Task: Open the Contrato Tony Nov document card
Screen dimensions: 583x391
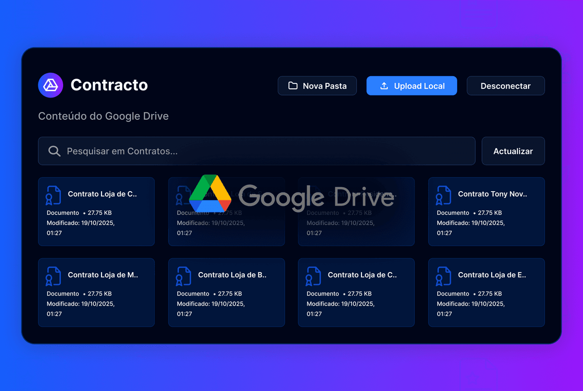Action: [x=486, y=212]
